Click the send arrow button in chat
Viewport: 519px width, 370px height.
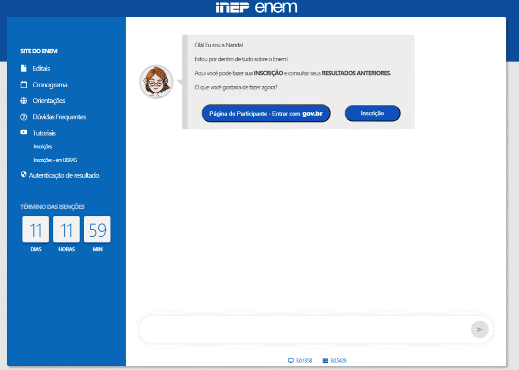479,329
